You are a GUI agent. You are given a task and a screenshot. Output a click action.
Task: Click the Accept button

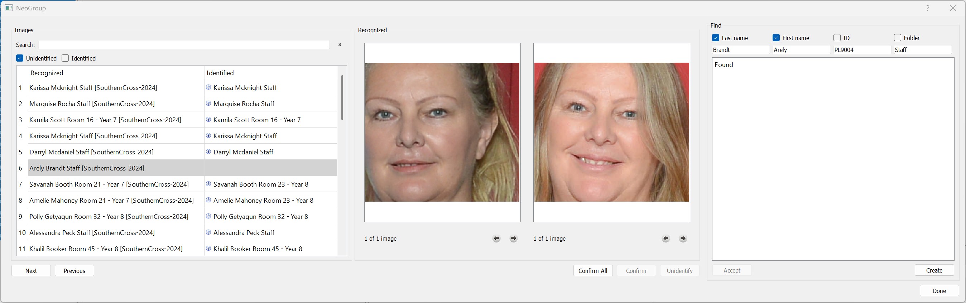732,270
